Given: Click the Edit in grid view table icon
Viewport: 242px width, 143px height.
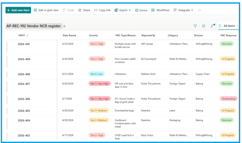Looking at the screenshot, I should point(35,10).
